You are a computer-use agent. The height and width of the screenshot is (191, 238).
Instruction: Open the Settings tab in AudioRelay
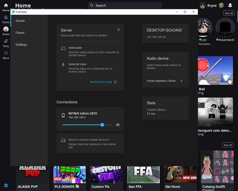(x=21, y=45)
